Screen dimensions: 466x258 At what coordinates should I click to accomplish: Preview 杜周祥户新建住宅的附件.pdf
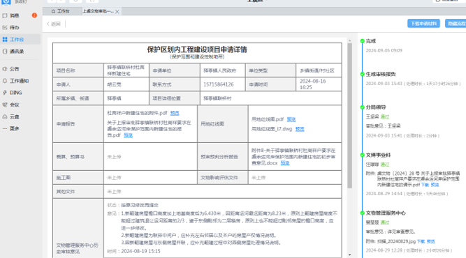(175, 113)
